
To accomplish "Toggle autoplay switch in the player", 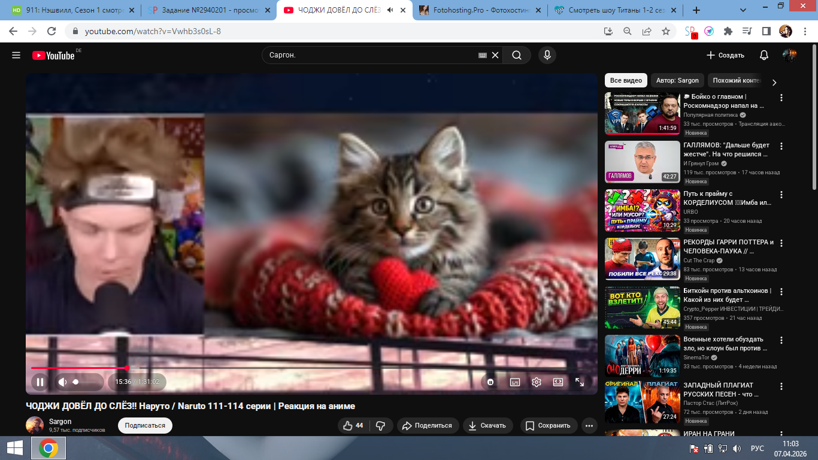I will [491, 382].
